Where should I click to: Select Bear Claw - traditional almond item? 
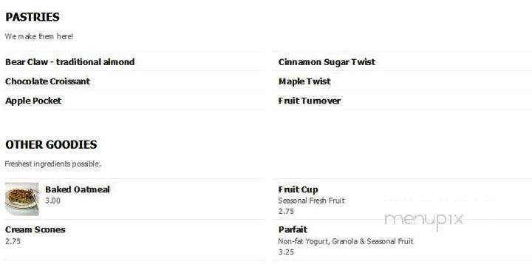click(70, 62)
